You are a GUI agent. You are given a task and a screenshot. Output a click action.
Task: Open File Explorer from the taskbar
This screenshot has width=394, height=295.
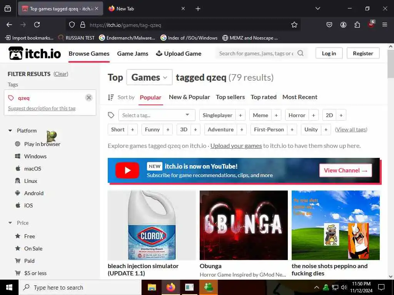pos(152,287)
